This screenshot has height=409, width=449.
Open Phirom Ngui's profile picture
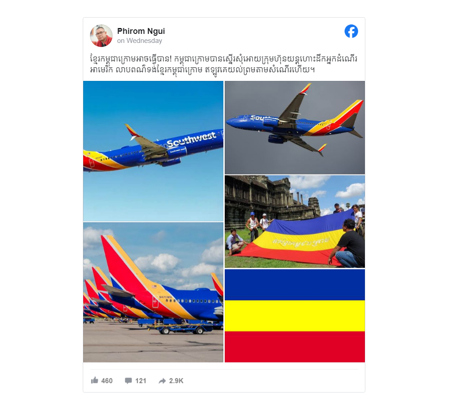point(101,36)
